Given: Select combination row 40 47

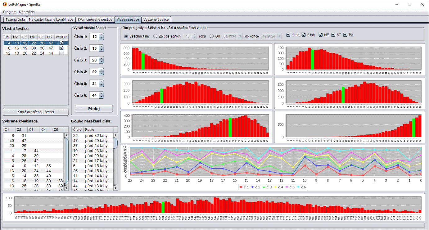Looking at the screenshot, I should tap(34, 141).
